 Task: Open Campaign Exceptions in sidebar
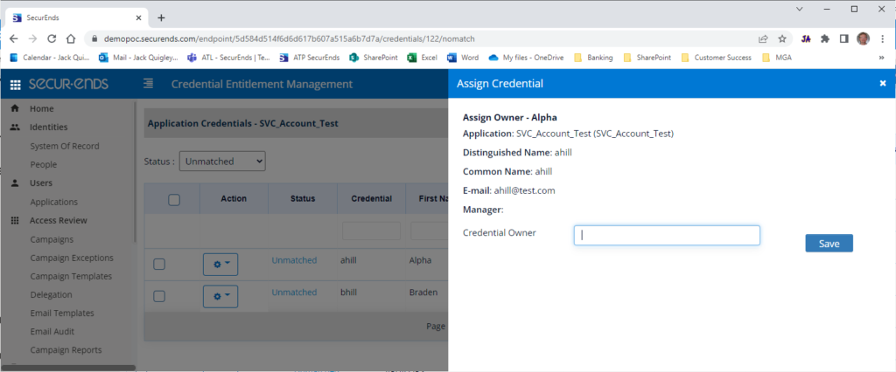click(x=72, y=258)
